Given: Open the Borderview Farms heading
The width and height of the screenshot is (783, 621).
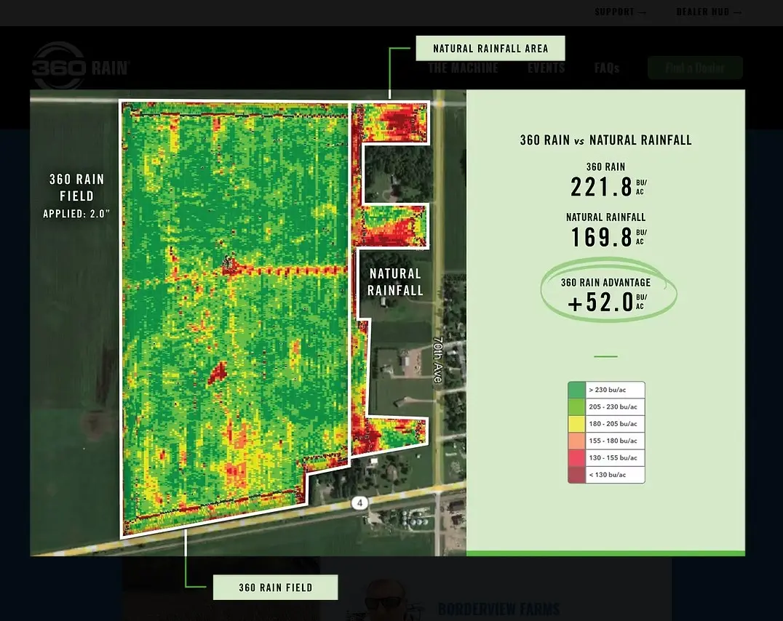Looking at the screenshot, I should [498, 609].
